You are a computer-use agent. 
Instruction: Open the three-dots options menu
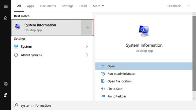coord(189,6)
